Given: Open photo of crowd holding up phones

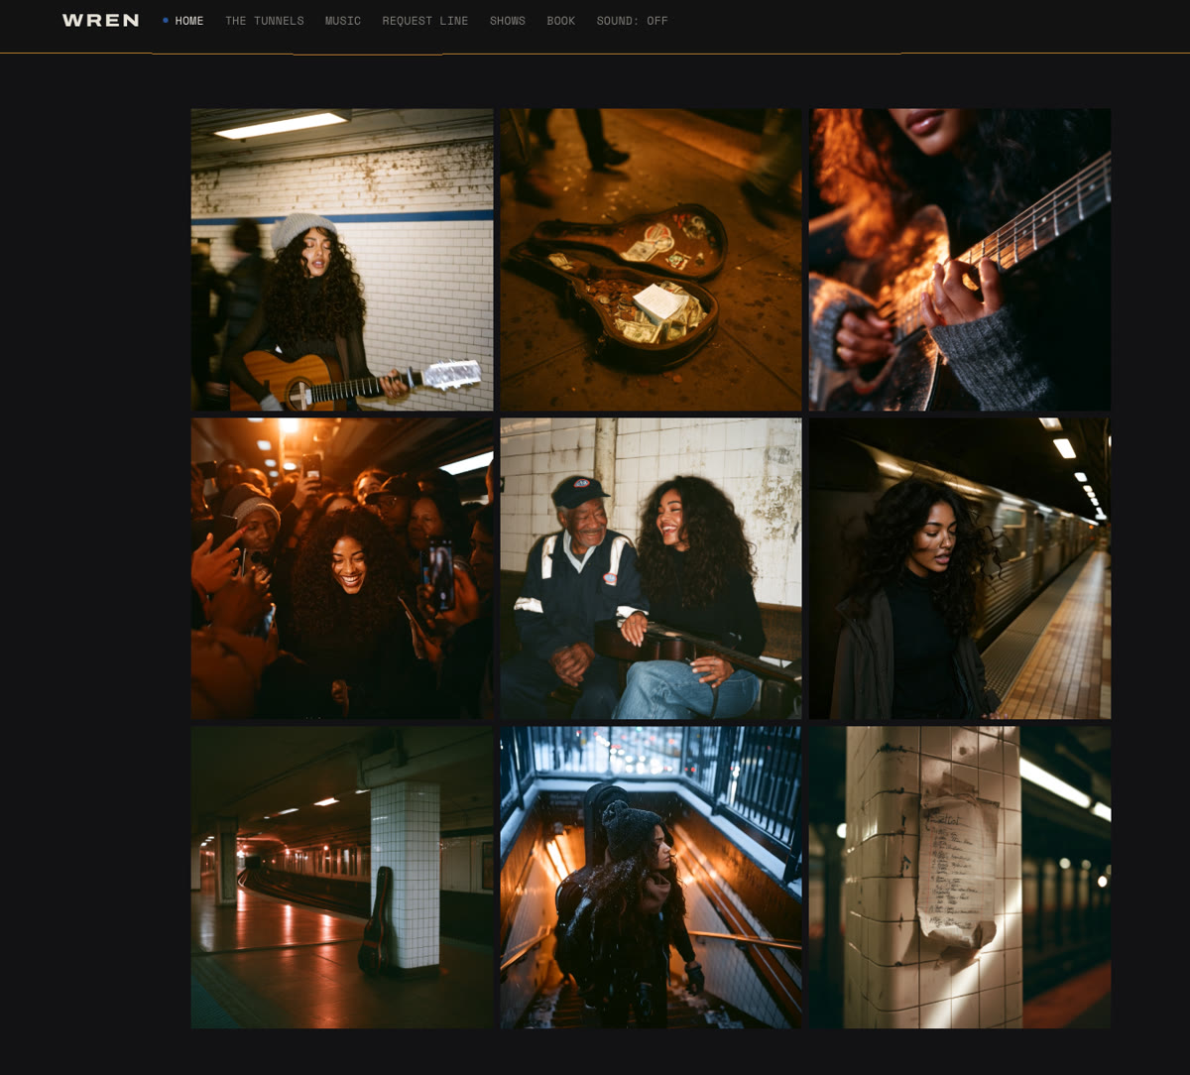Looking at the screenshot, I should 342,568.
